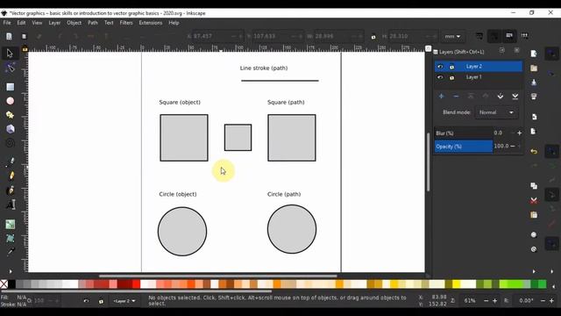Pick the black color swatch in palette
Viewport: 561px width, 316px height.
tap(11, 284)
